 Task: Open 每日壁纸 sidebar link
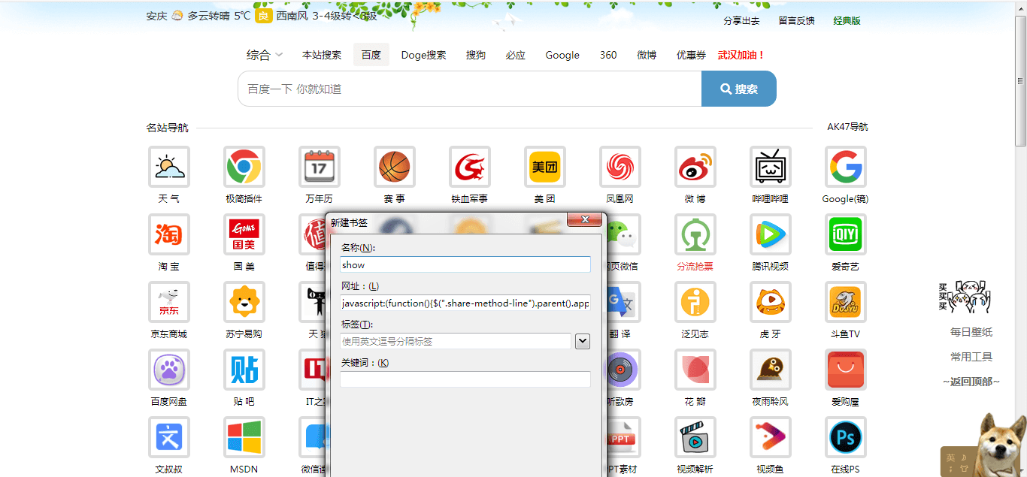point(971,332)
